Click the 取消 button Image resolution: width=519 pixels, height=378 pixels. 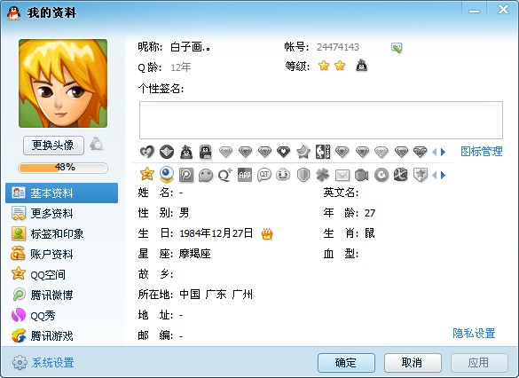(x=413, y=363)
